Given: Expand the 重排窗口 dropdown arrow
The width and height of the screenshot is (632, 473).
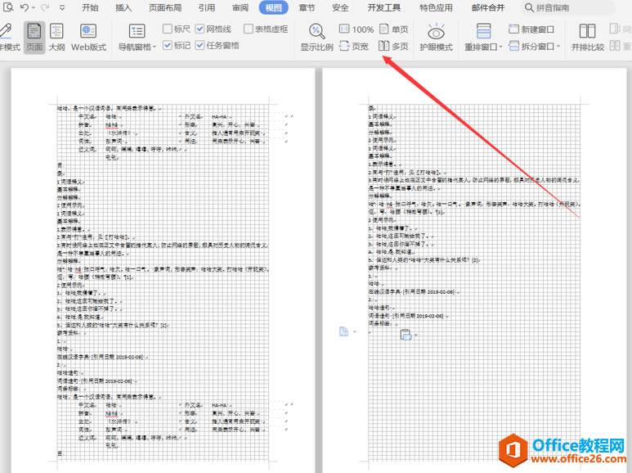Looking at the screenshot, I should [x=501, y=47].
